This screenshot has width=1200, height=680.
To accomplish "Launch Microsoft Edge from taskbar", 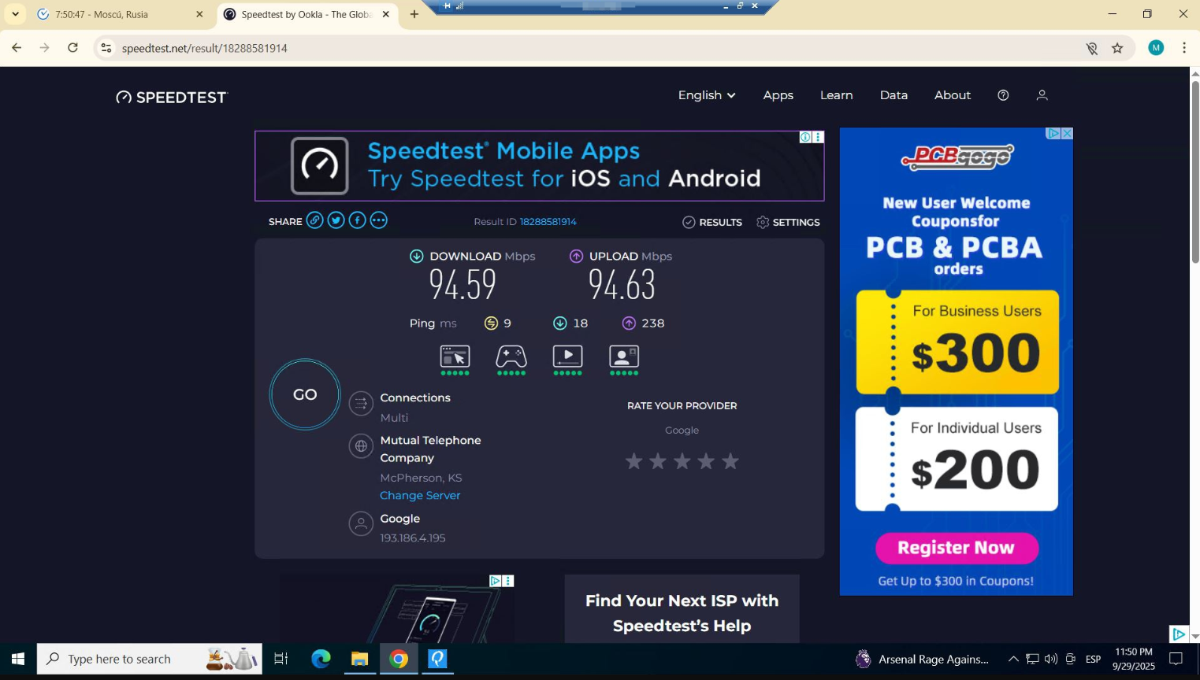I will coord(321,659).
